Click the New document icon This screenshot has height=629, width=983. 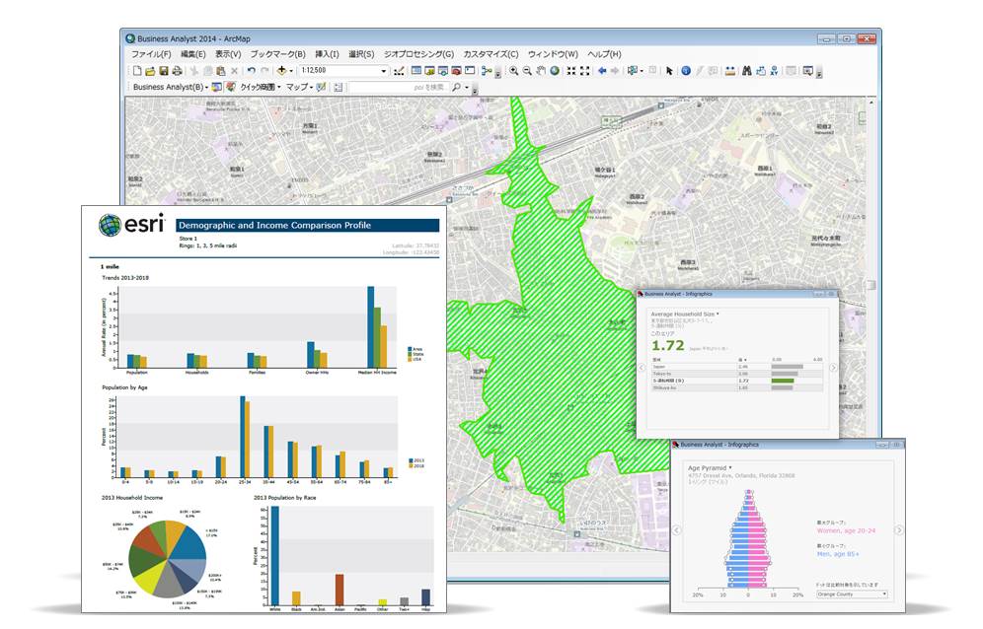click(x=137, y=71)
